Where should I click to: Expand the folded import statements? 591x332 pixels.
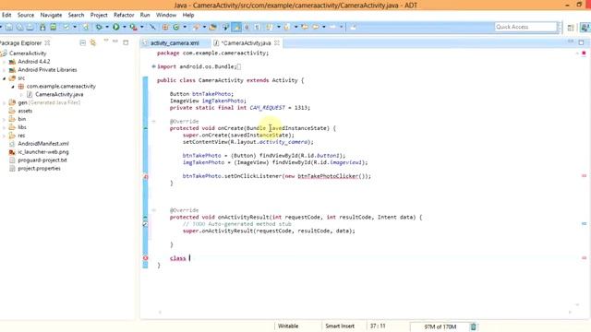(x=153, y=66)
